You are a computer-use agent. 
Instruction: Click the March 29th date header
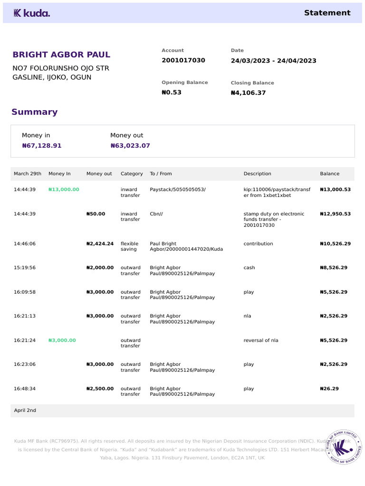pyautogui.click(x=28, y=174)
